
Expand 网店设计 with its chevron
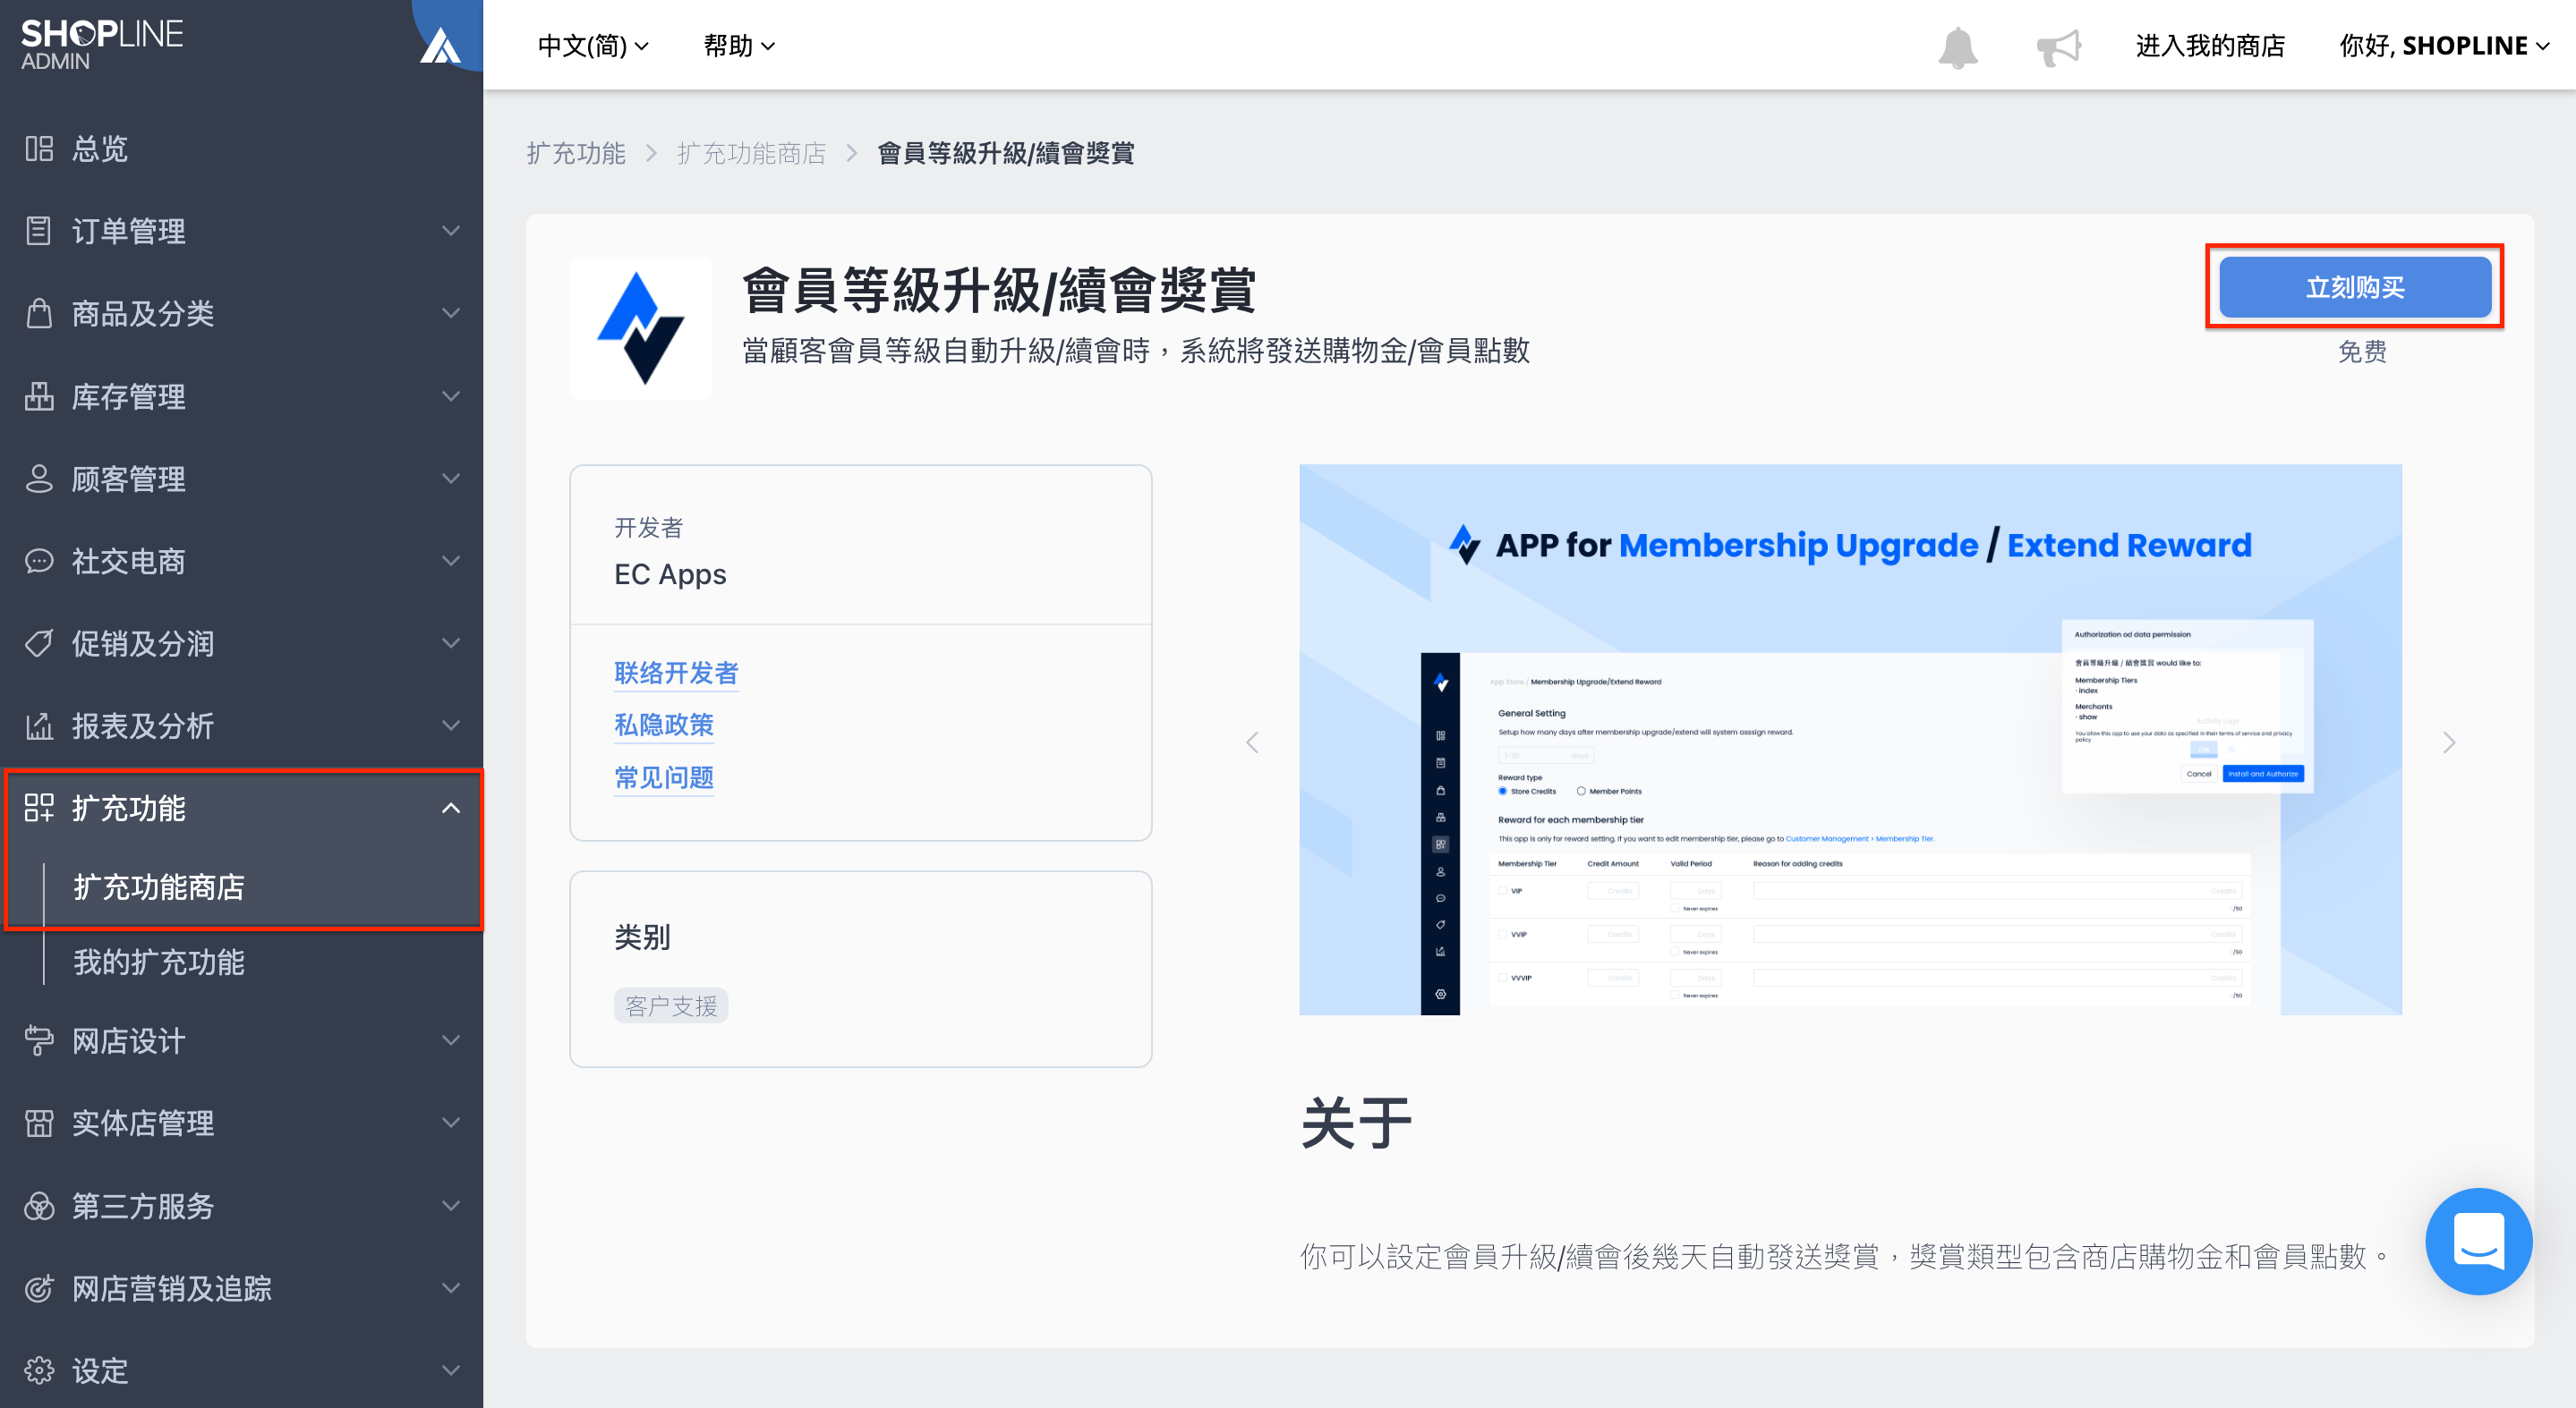tap(451, 1040)
